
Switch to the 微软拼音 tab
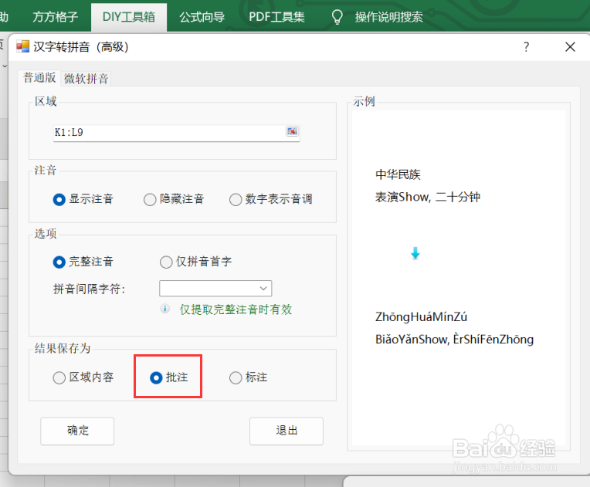point(86,79)
